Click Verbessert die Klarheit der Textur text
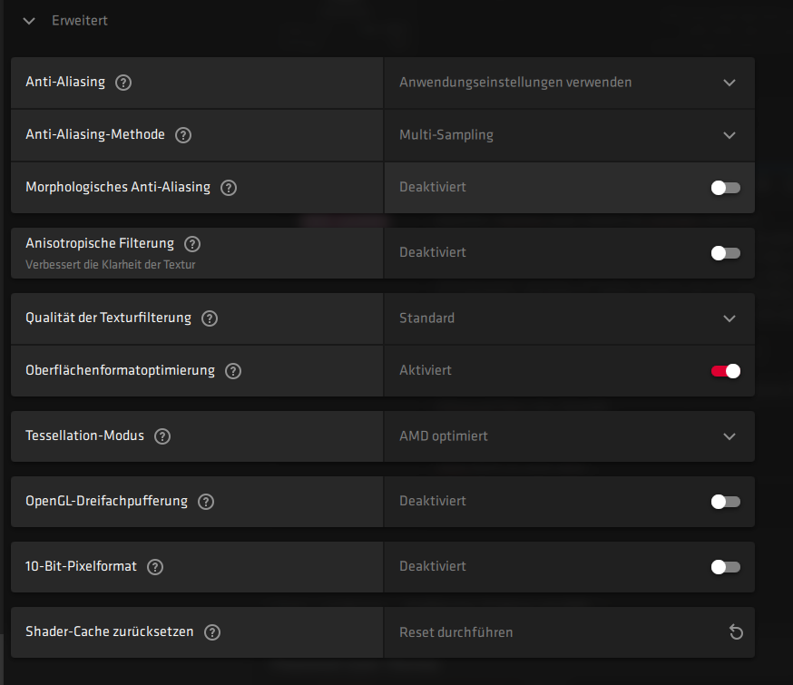This screenshot has height=685, width=793. click(x=111, y=264)
